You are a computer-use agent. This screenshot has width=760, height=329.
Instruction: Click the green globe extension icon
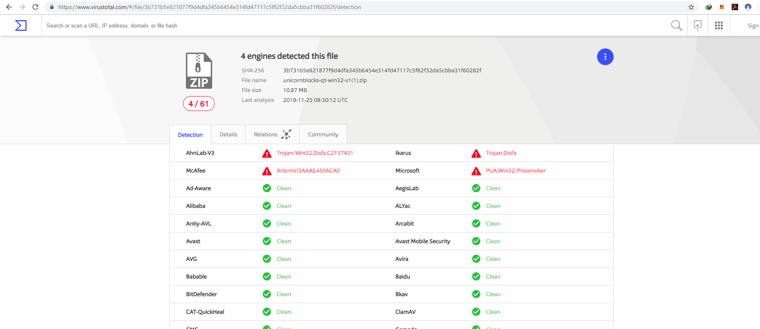[709, 7]
